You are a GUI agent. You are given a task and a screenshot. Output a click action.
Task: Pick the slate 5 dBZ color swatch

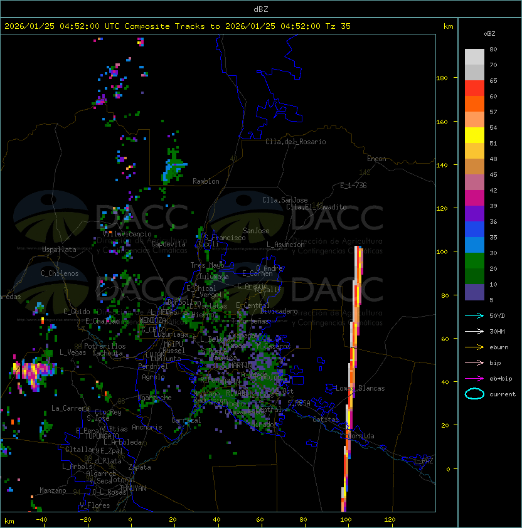[x=474, y=292]
